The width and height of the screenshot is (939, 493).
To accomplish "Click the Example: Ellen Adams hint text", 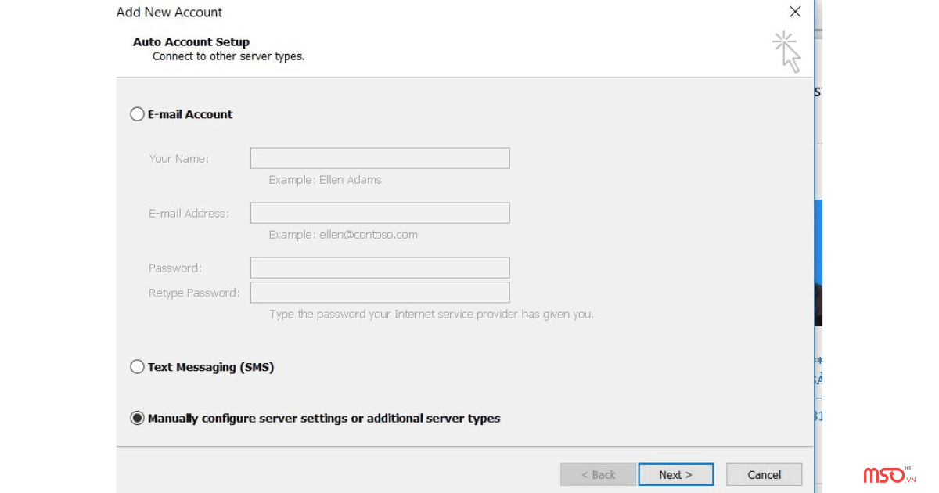I will click(324, 179).
